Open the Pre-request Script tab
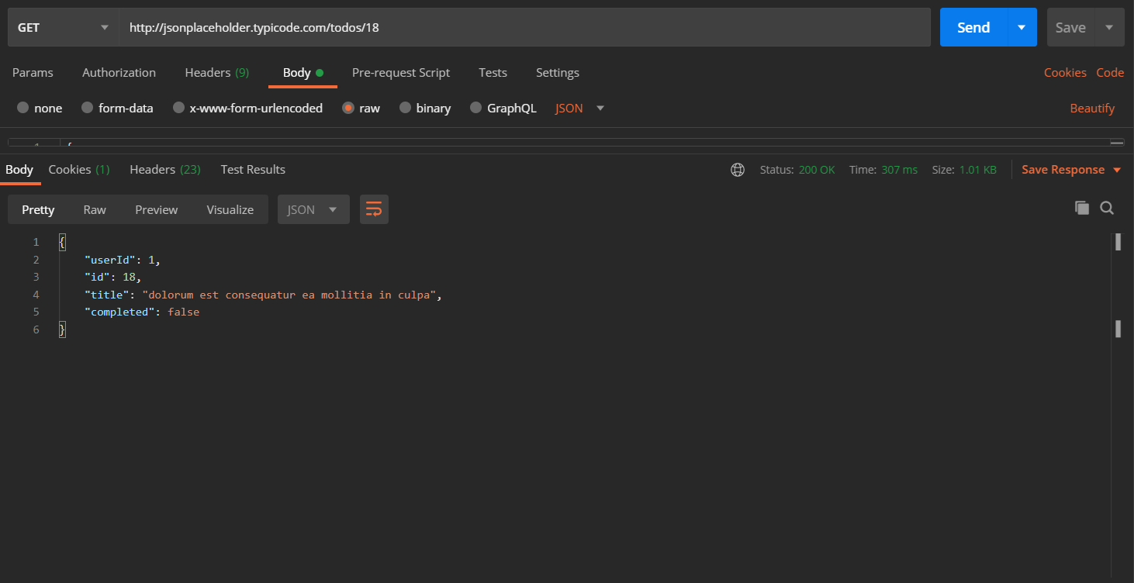Image resolution: width=1134 pixels, height=583 pixels. tap(401, 72)
